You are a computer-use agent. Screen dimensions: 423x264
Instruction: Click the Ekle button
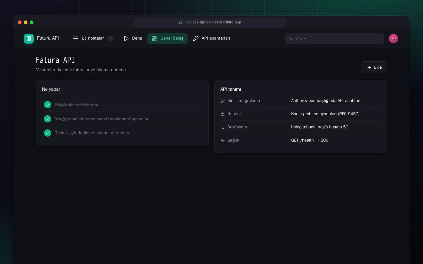pos(374,67)
